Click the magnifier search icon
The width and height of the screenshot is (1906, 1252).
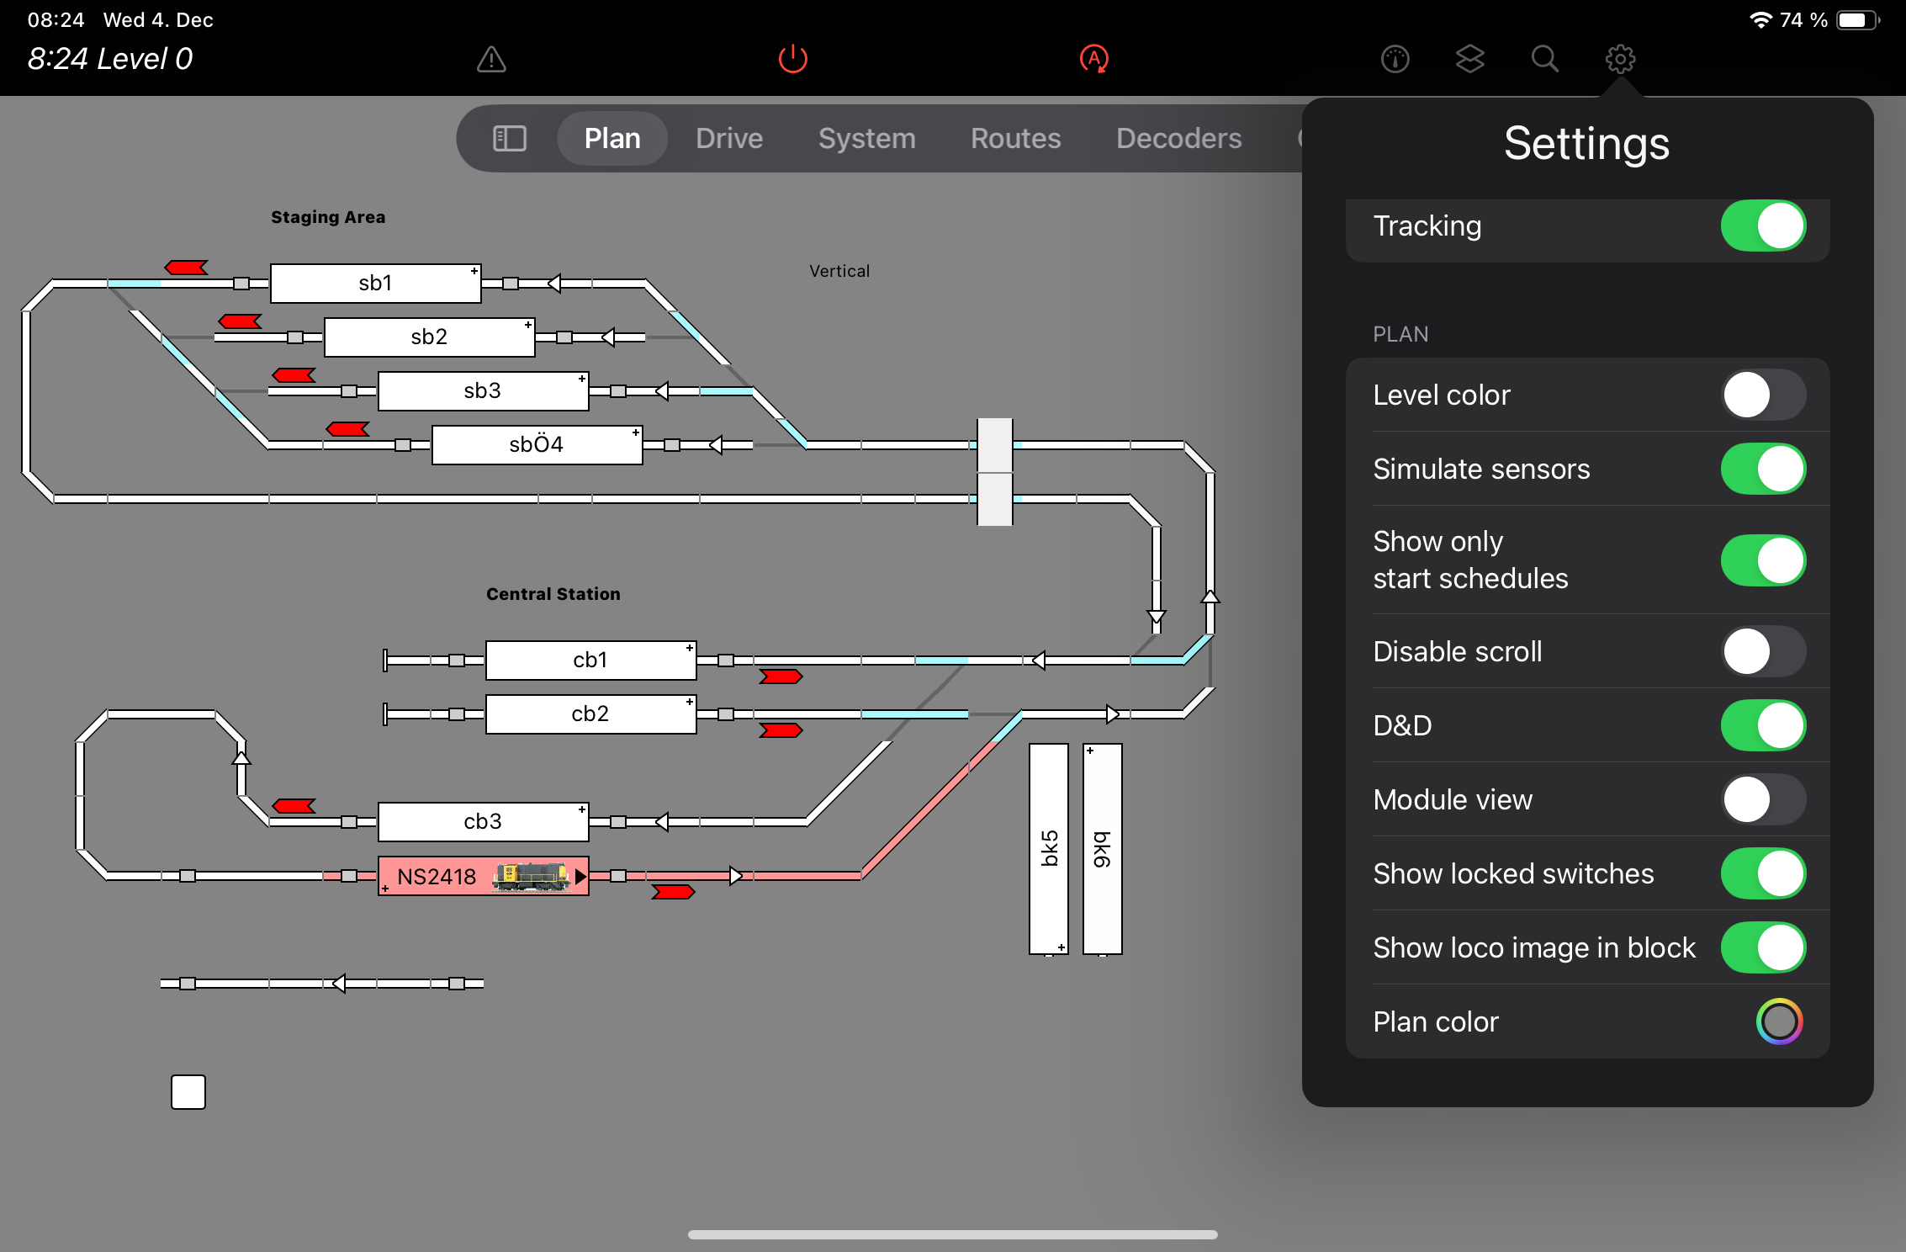coord(1544,59)
